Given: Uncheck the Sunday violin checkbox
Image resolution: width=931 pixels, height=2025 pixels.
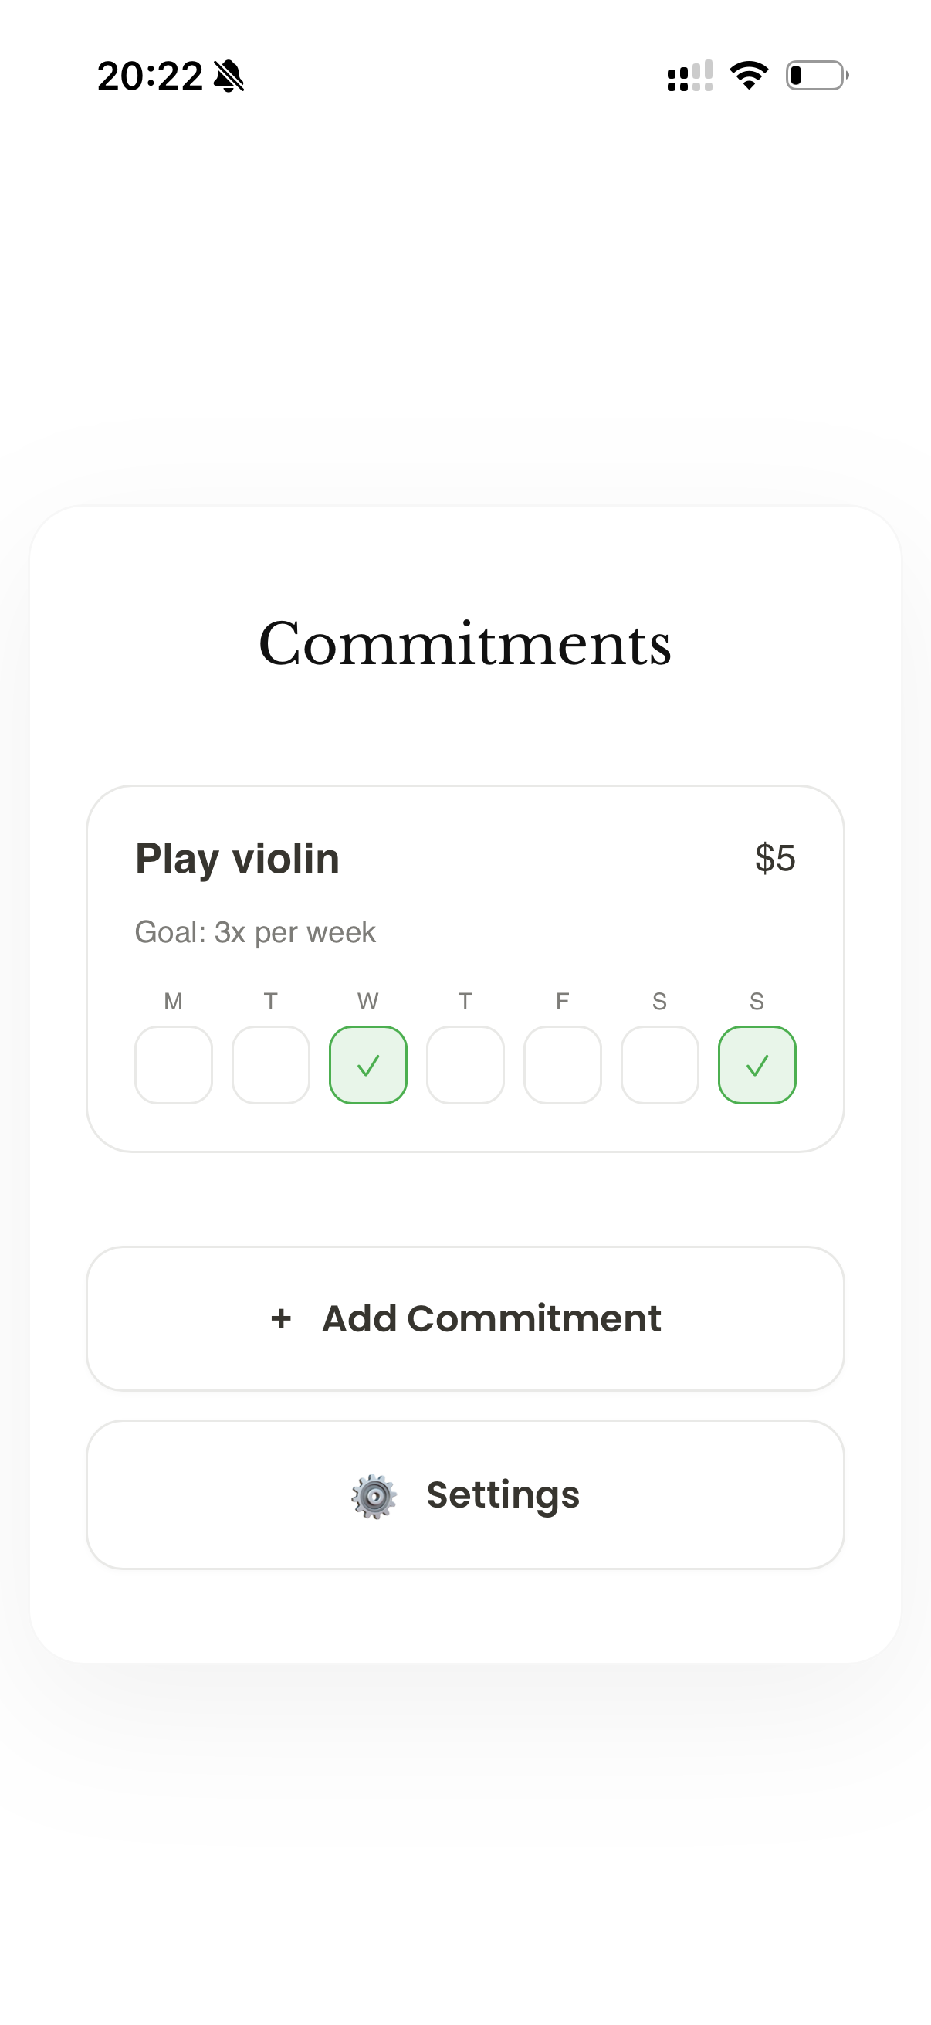Looking at the screenshot, I should coord(757,1065).
